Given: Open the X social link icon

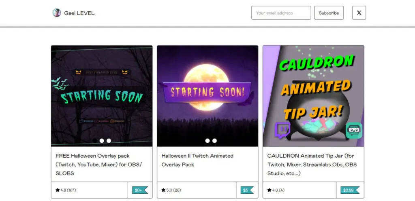Looking at the screenshot, I should click(359, 13).
